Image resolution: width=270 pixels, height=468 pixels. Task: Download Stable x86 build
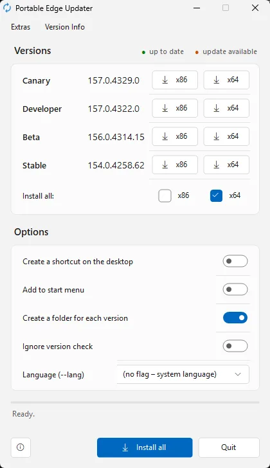pyautogui.click(x=175, y=165)
